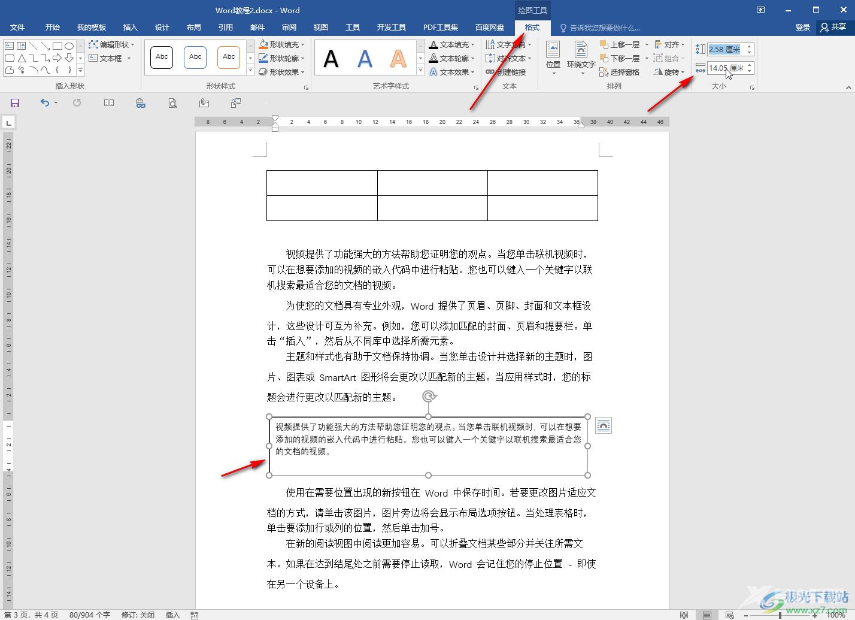This screenshot has width=855, height=620.
Task: Switch to the Insert (插入) tab
Action: click(131, 28)
